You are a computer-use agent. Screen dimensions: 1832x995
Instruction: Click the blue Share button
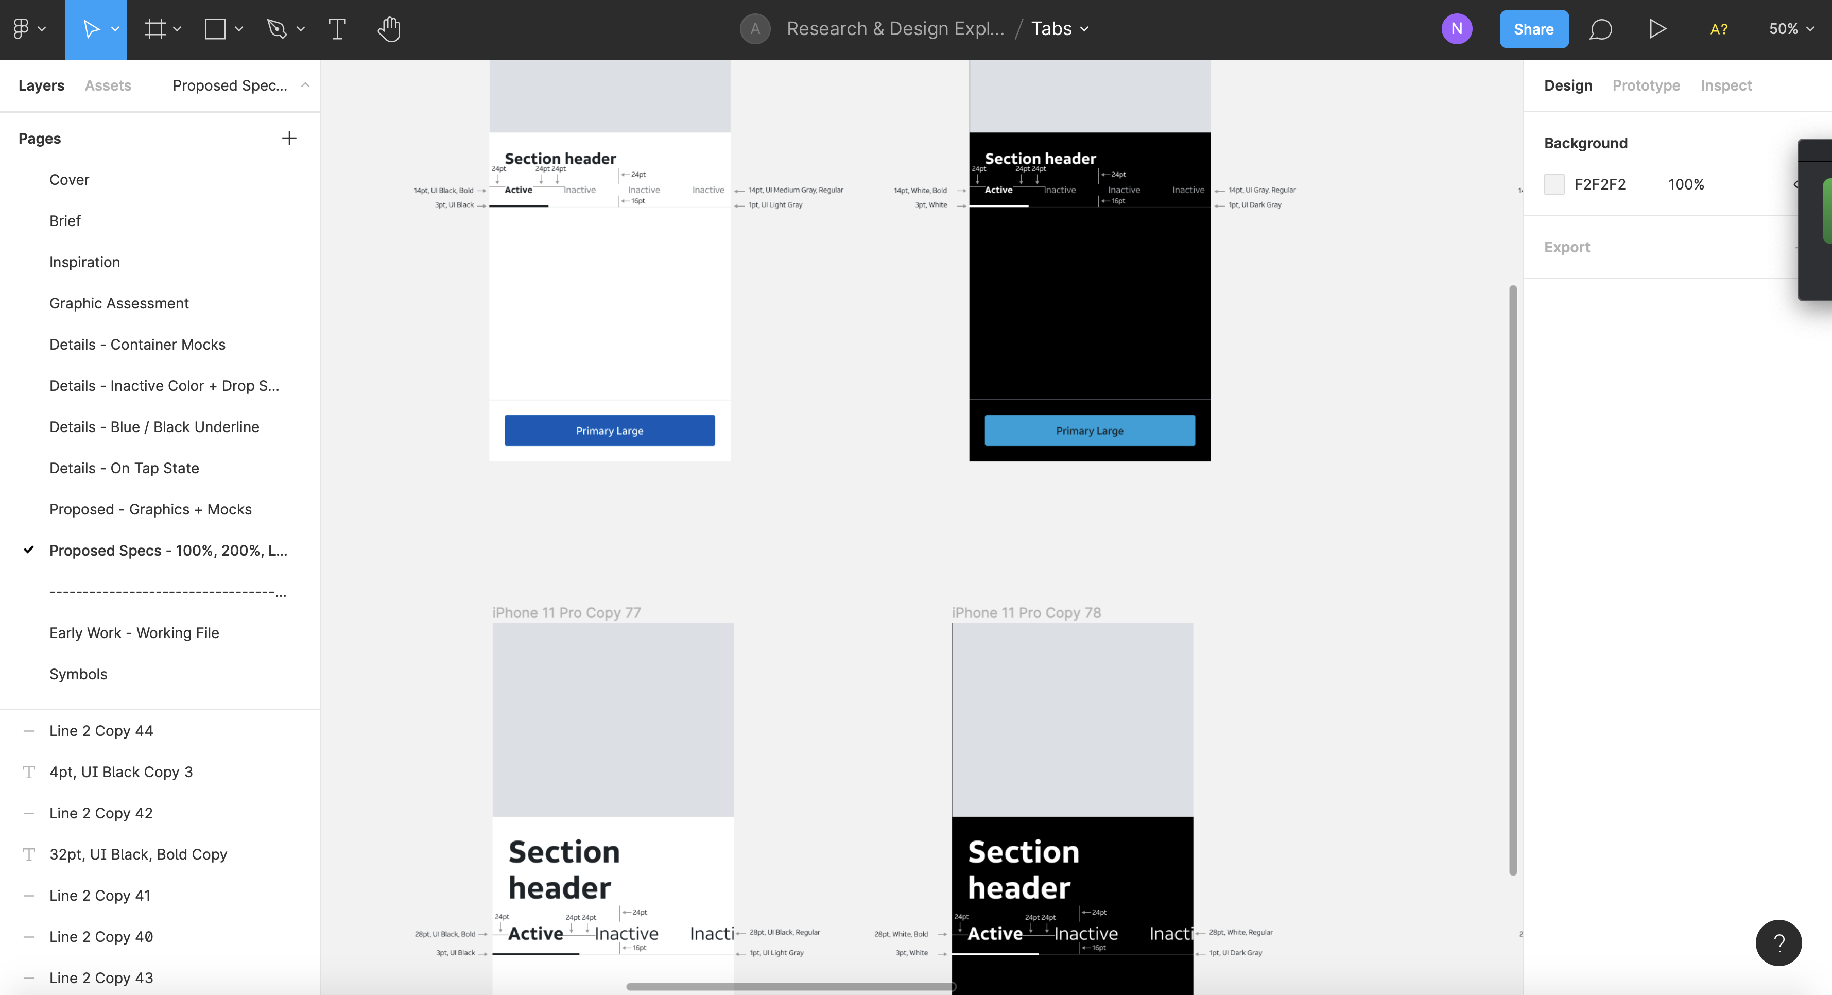(x=1533, y=28)
